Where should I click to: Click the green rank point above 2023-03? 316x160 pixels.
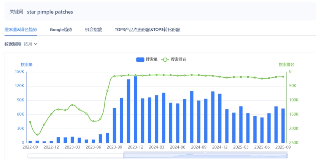[72, 105]
